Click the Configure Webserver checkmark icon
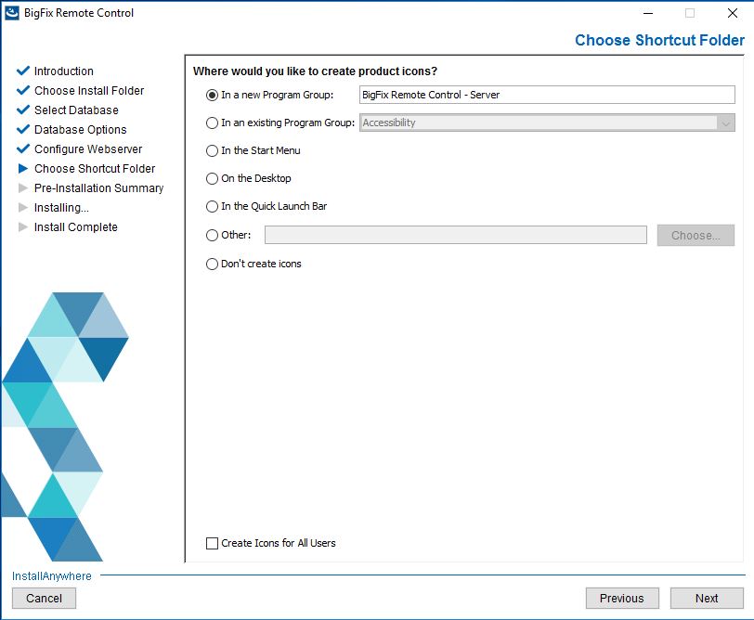Screen dimensions: 754x620 (x=23, y=149)
